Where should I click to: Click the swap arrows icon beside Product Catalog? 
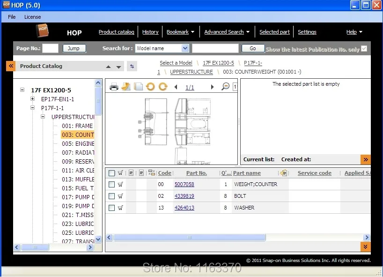pyautogui.click(x=132, y=66)
